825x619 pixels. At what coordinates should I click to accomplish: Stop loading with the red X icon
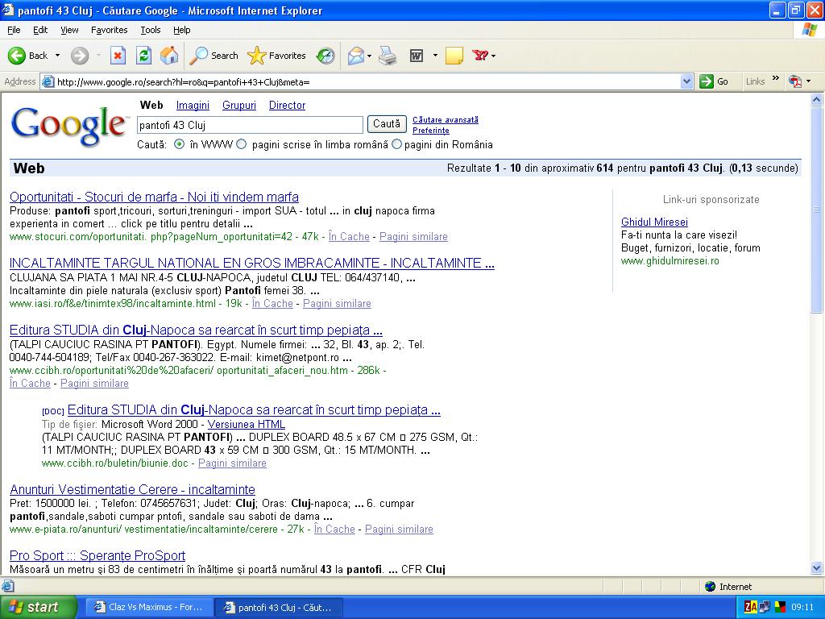(x=118, y=56)
